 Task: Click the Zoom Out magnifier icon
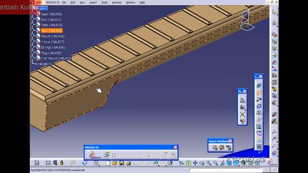click(x=216, y=163)
